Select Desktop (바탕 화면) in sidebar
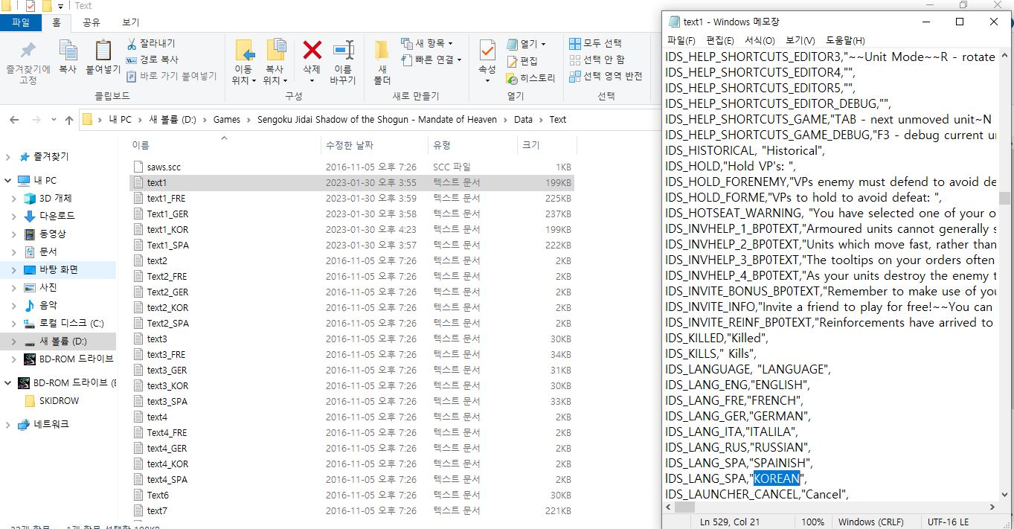 click(58, 270)
